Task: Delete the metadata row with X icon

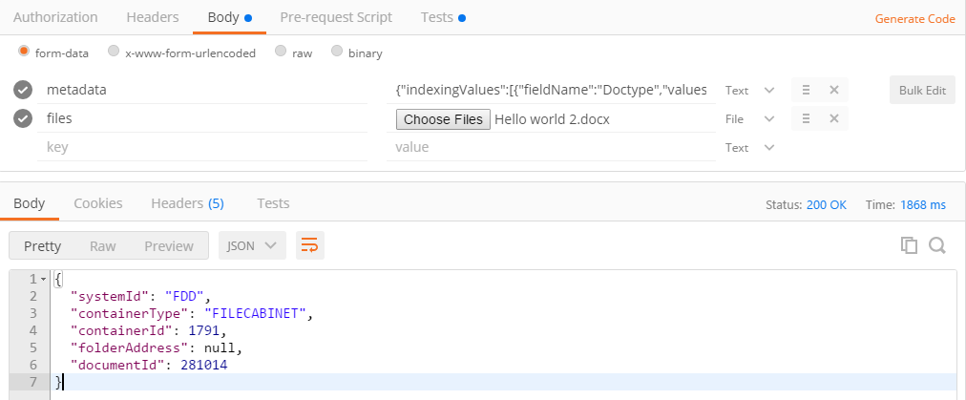Action: point(833,90)
